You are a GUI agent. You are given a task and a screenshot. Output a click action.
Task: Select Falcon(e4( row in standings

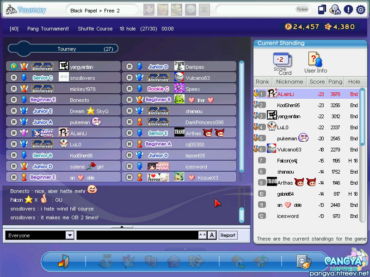306,161
